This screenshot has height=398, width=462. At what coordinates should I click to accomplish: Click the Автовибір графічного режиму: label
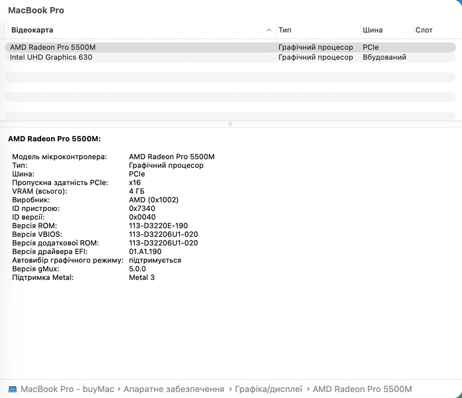pos(68,260)
